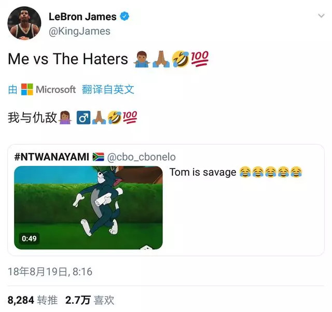332x312 pixels.
Task: Open the tweet options chevron menu
Action: [321, 16]
